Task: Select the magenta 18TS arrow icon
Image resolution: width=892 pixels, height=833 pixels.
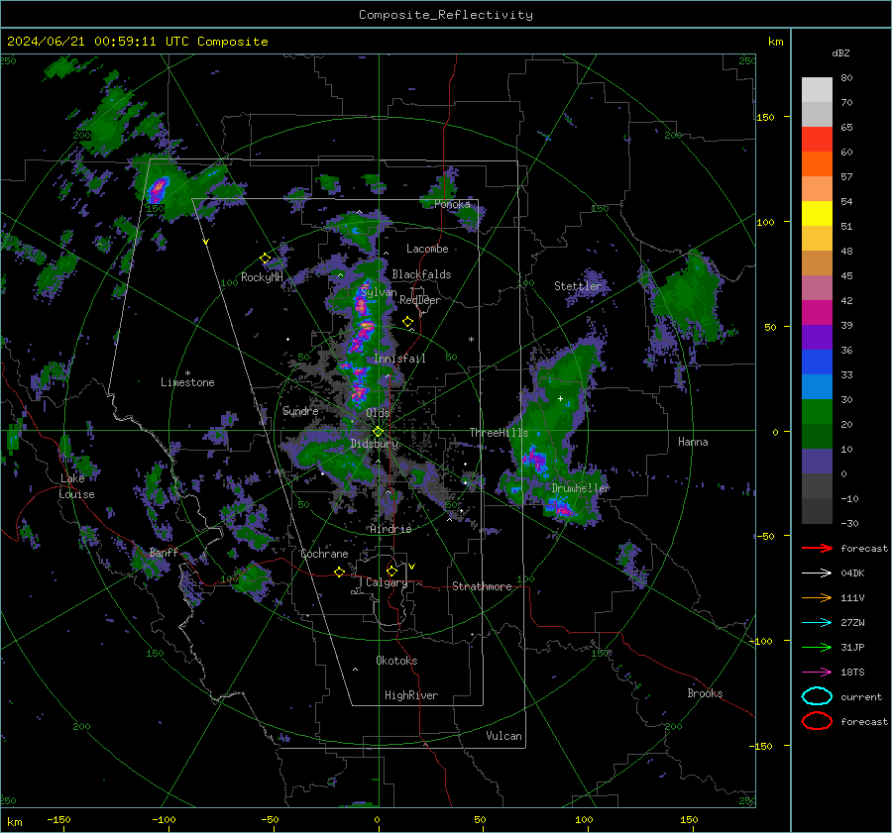Action: pos(817,673)
